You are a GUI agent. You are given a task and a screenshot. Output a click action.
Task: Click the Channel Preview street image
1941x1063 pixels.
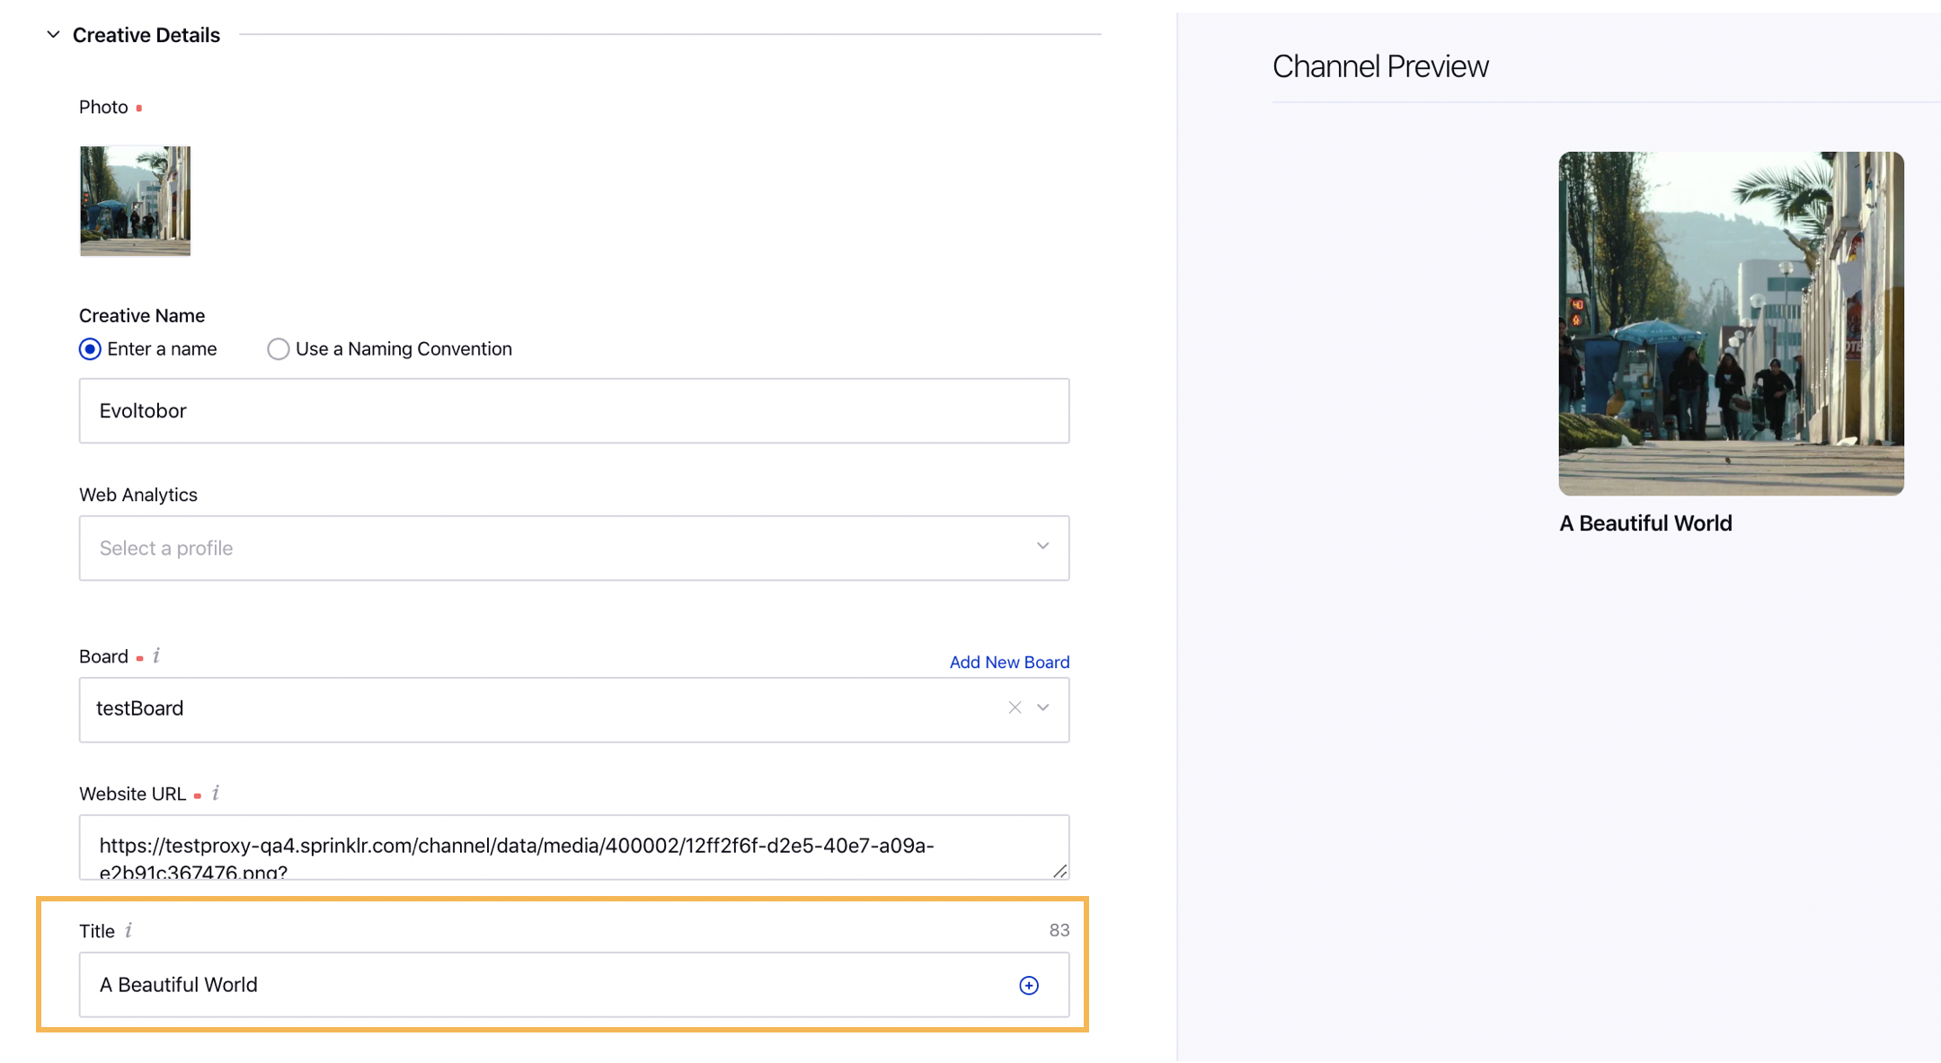[x=1730, y=323]
